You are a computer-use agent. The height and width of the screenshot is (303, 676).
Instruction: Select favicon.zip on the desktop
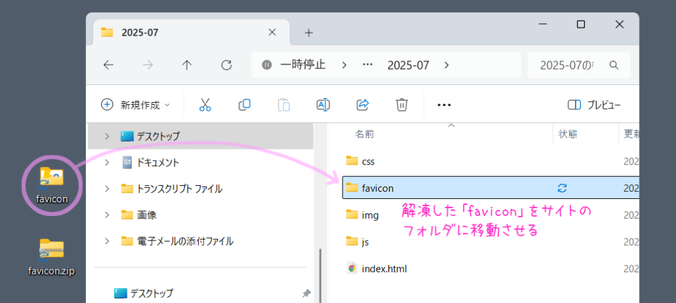point(51,256)
